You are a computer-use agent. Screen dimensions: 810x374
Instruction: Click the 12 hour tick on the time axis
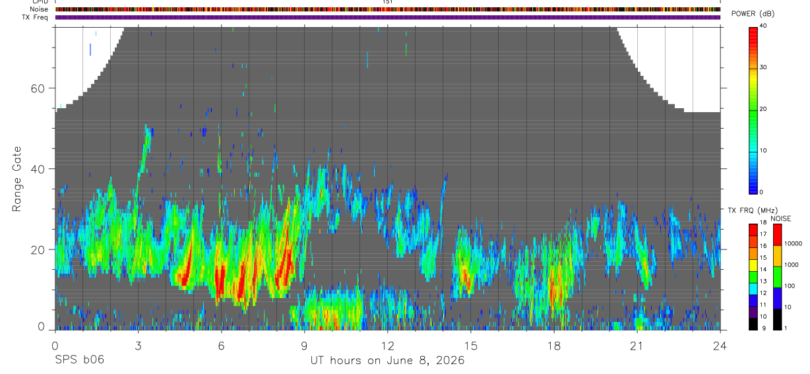[x=388, y=345]
